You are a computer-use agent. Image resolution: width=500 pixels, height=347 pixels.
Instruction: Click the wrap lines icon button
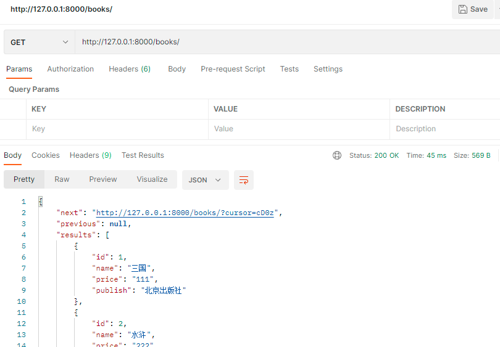point(244,180)
